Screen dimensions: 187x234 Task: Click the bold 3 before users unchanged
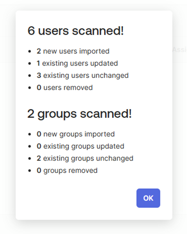39,75
